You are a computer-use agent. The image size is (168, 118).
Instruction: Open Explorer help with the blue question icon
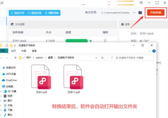point(154,51)
